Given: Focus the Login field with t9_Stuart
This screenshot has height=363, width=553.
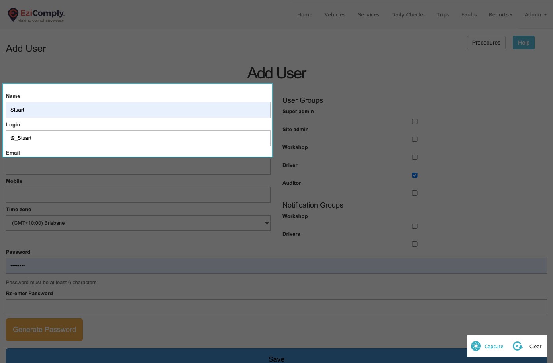Looking at the screenshot, I should pyautogui.click(x=138, y=138).
